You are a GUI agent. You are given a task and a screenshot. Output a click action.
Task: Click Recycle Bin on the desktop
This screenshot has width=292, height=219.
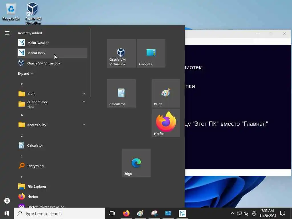pos(11,12)
